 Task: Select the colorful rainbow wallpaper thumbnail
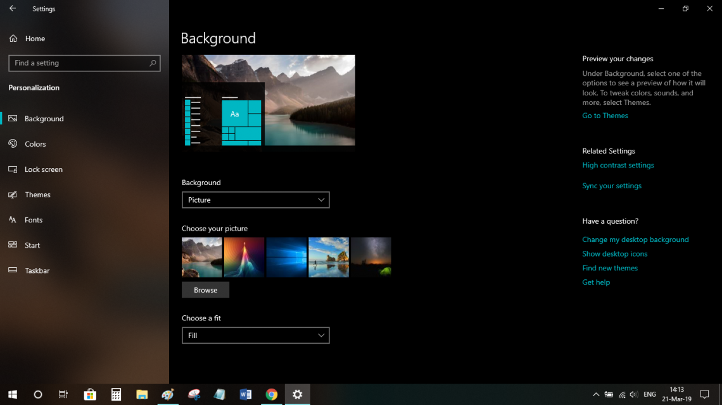pos(244,257)
